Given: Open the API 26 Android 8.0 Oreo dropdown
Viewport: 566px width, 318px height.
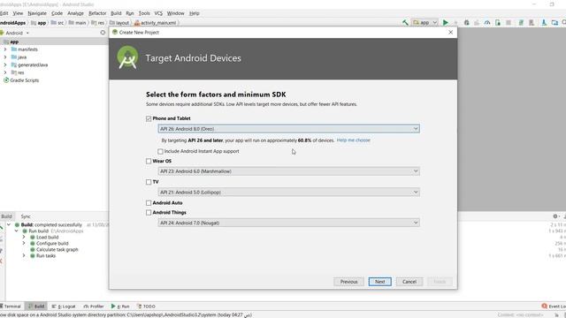Looking at the screenshot, I should coord(288,129).
